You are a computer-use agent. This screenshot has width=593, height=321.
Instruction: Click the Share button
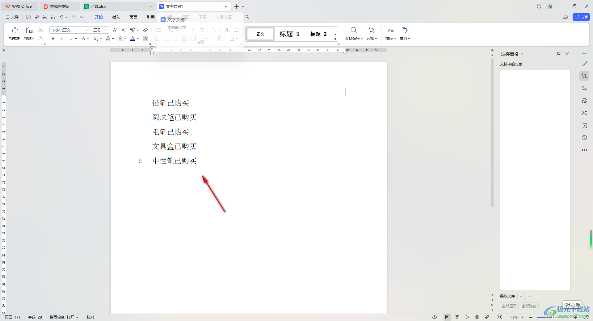581,17
